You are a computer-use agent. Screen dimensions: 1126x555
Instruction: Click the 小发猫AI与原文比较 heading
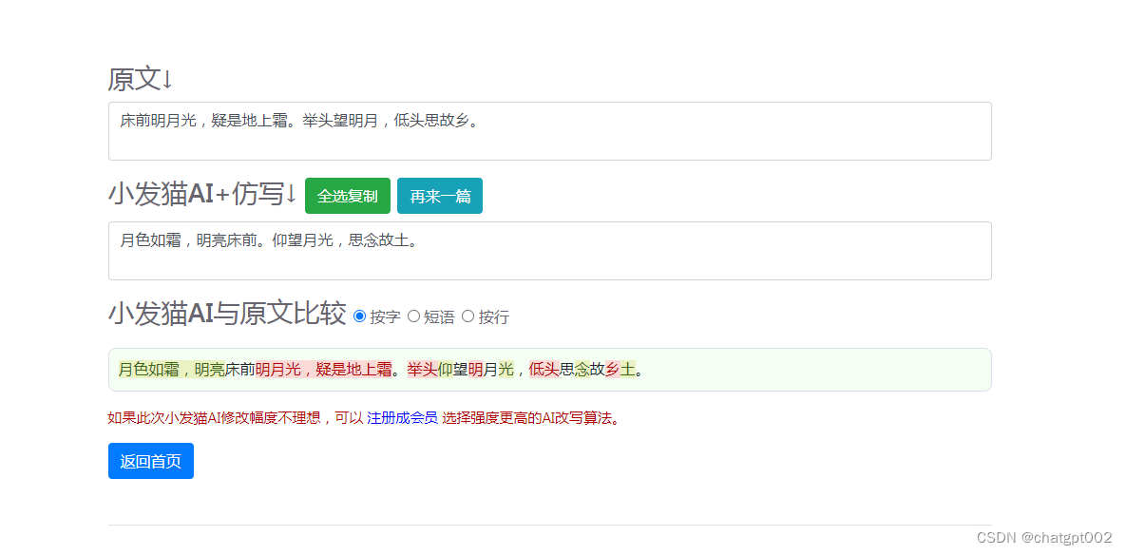pyautogui.click(x=228, y=315)
